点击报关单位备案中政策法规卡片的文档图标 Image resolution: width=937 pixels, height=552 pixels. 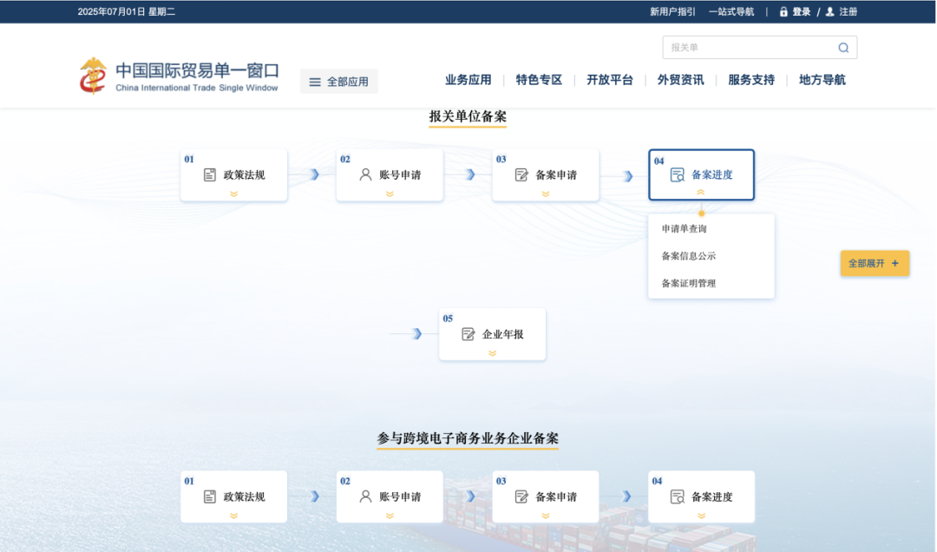208,174
